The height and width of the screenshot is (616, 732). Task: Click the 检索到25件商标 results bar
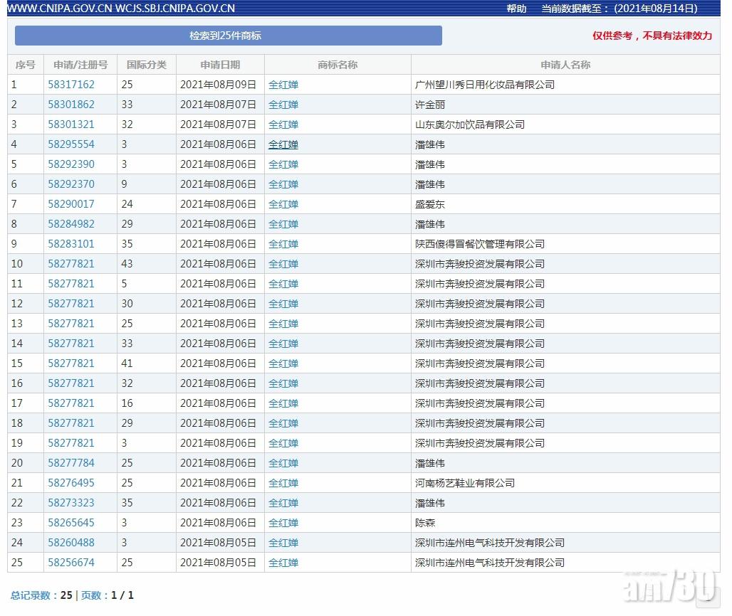click(228, 36)
